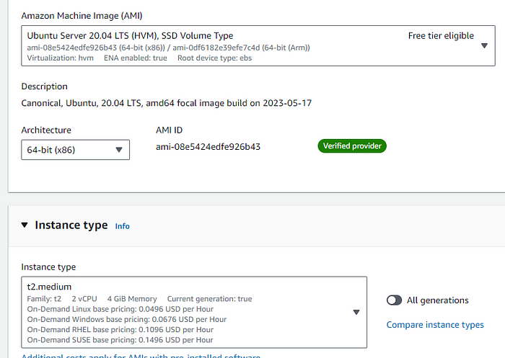Click the Additional costs apply link
Image resolution: width=505 pixels, height=358 pixels.
(141, 355)
